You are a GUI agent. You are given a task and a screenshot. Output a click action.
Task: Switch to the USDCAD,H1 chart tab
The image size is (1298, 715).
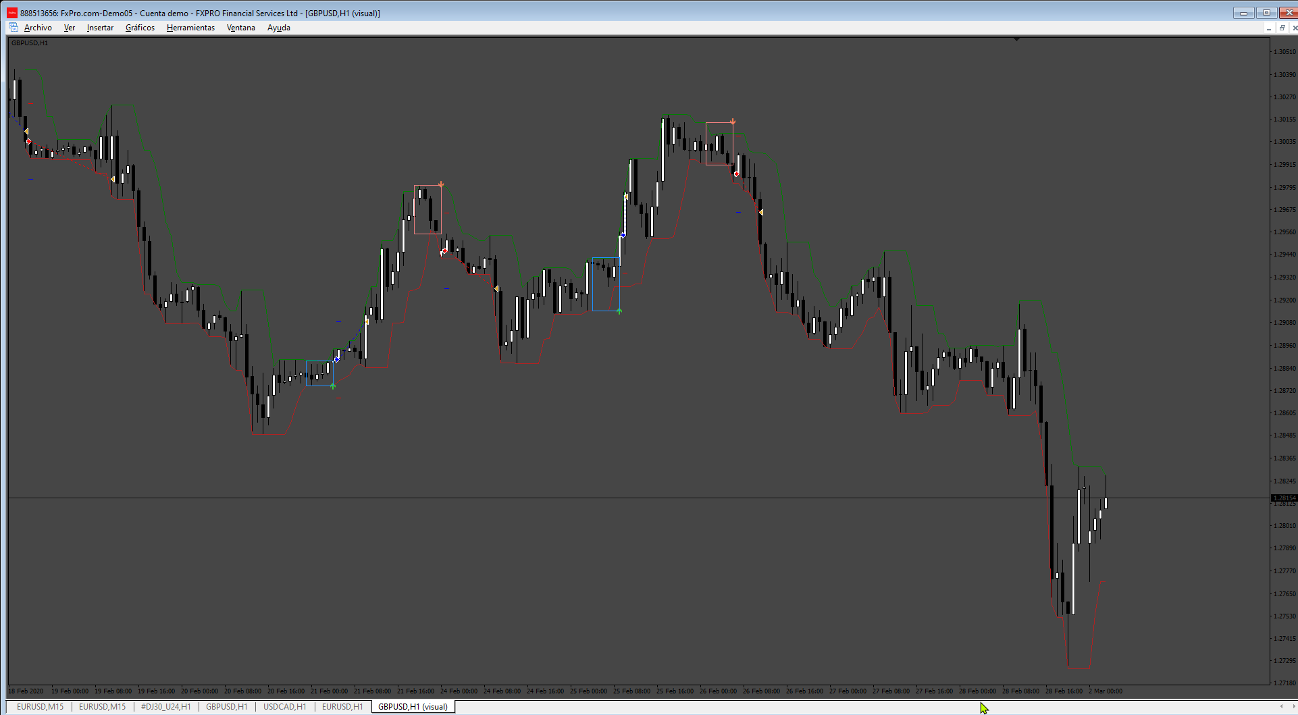pyautogui.click(x=284, y=707)
